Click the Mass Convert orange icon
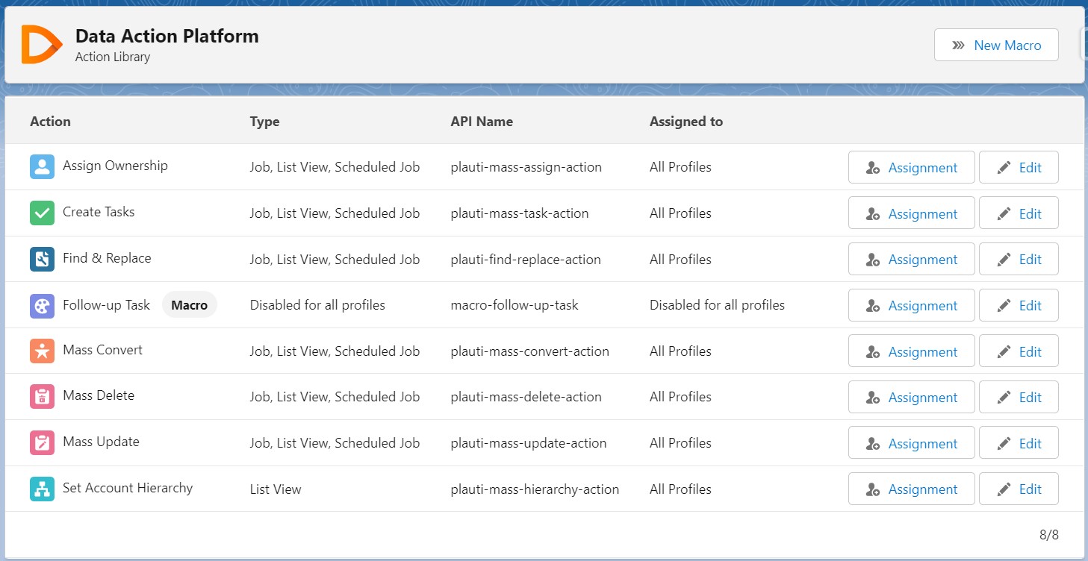The width and height of the screenshot is (1088, 561). point(42,351)
